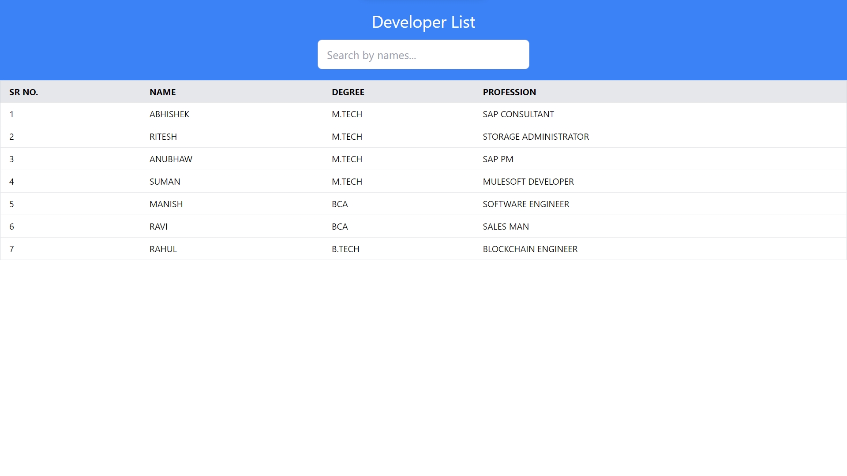Image resolution: width=847 pixels, height=476 pixels.
Task: Select the RAVI name cell
Action: [x=158, y=227]
